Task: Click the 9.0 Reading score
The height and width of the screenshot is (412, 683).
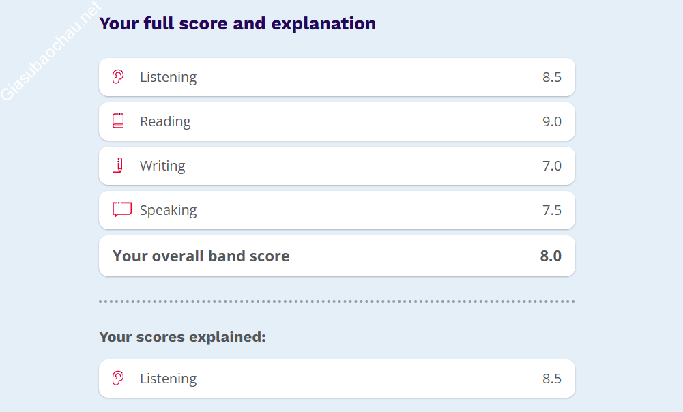Action: 551,121
